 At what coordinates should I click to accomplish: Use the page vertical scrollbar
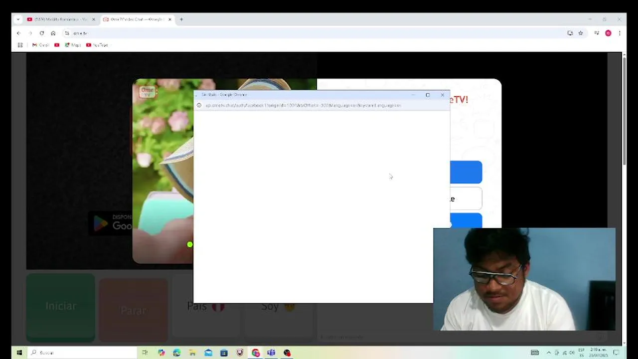point(624,110)
